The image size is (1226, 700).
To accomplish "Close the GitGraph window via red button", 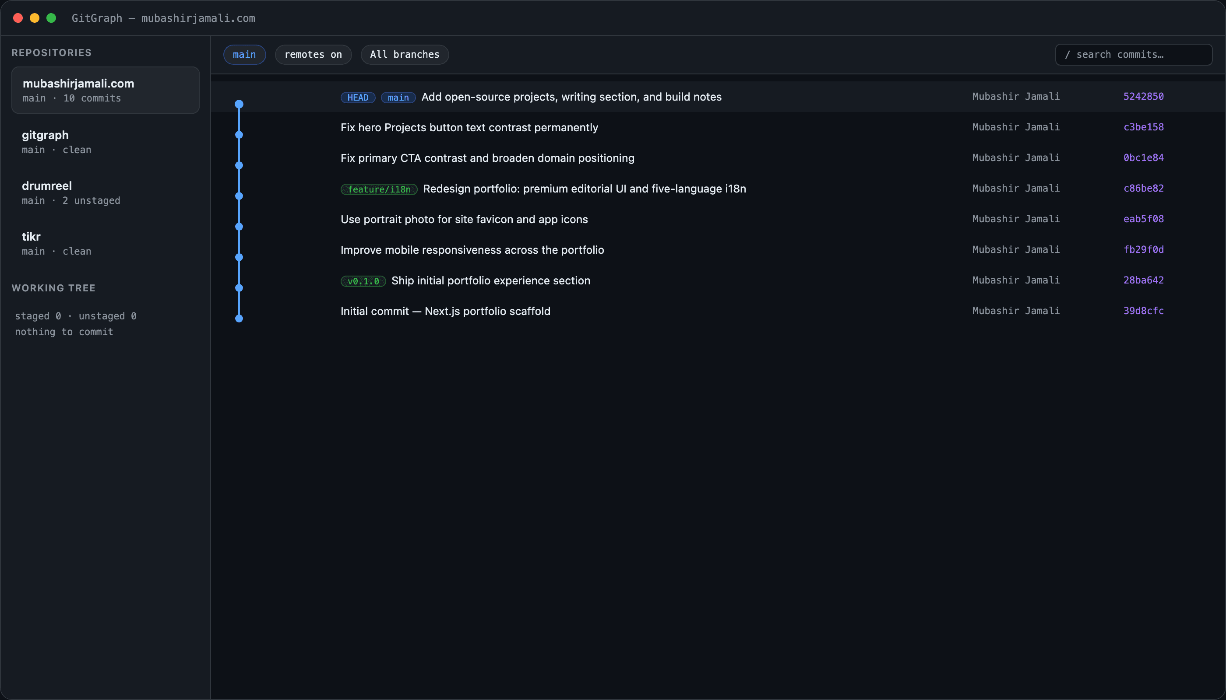I will tap(18, 18).
